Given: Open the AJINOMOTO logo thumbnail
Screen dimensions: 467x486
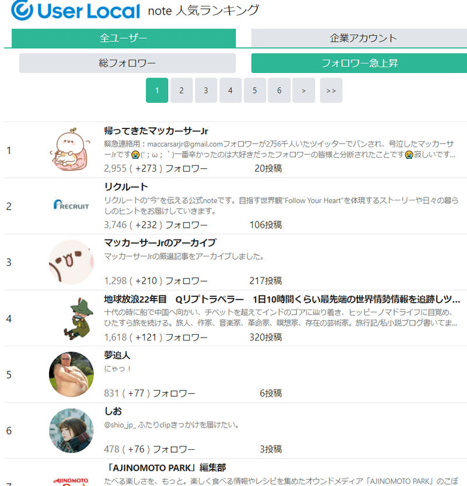Looking at the screenshot, I should 71,481.
